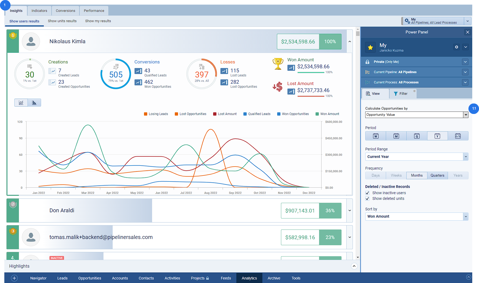Uncheck Show inactive users
The width and height of the screenshot is (479, 283).
tap(367, 193)
